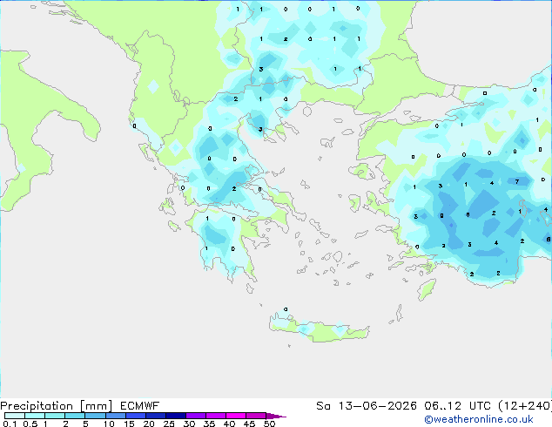Image resolution: width=552 pixels, height=427 pixels.
Task: Click the '[mm]' unit label
Action: pos(96,406)
